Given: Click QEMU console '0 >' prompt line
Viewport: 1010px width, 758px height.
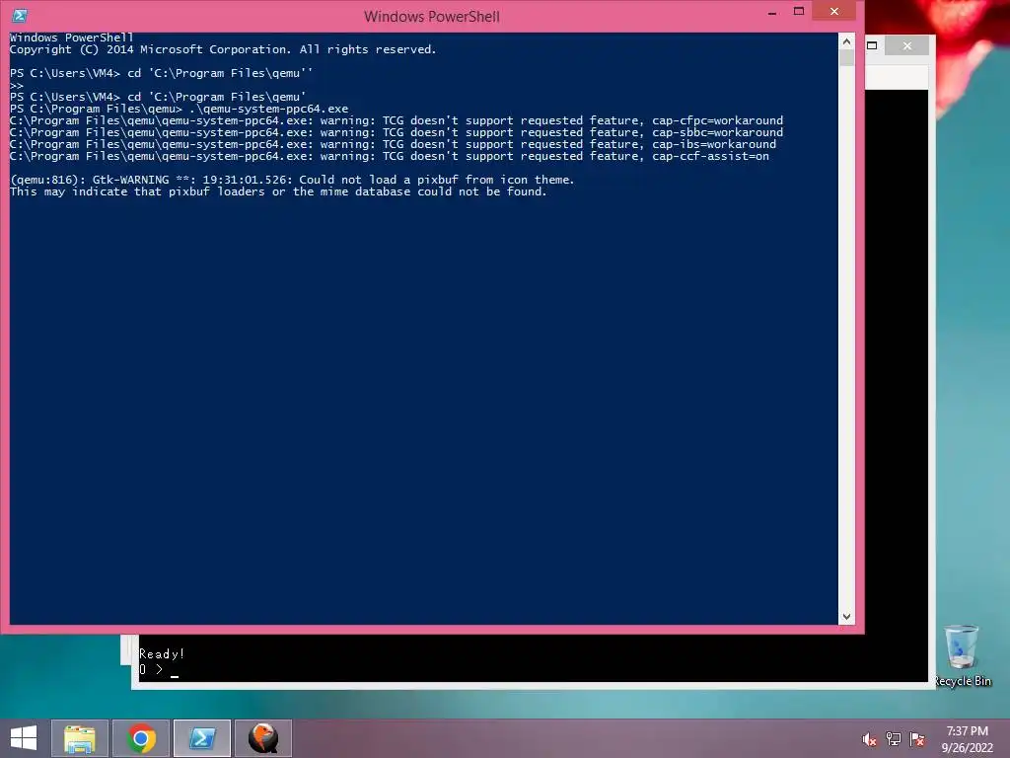Looking at the screenshot, I should click(159, 670).
